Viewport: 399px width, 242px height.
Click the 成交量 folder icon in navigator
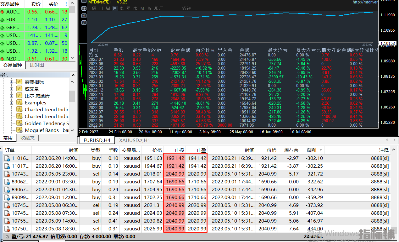19,89
